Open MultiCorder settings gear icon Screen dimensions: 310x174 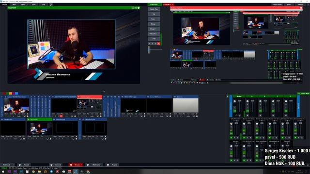point(88,165)
